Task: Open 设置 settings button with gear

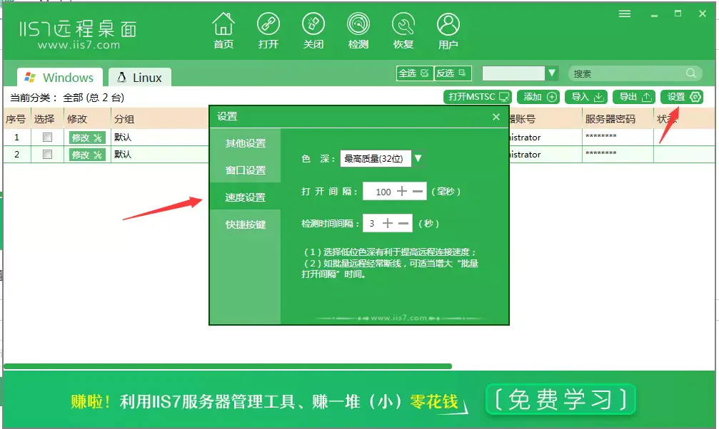Action: 682,97
